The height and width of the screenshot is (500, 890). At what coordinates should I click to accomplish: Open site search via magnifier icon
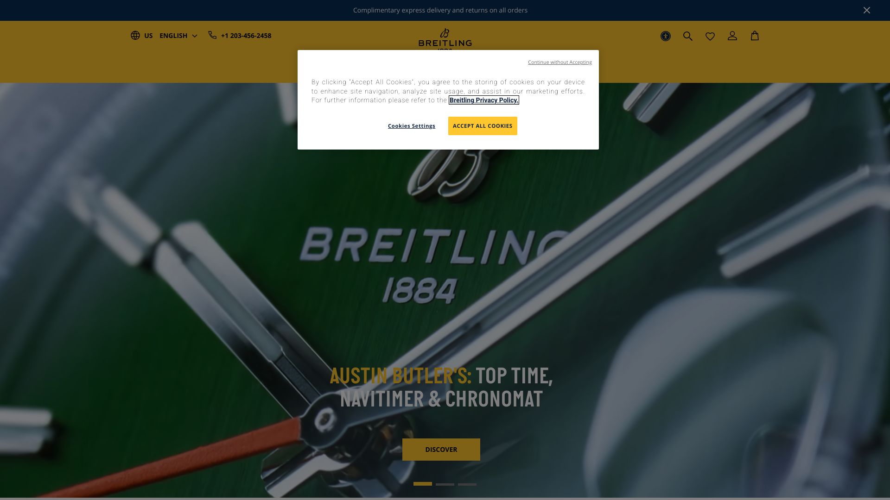pos(688,36)
